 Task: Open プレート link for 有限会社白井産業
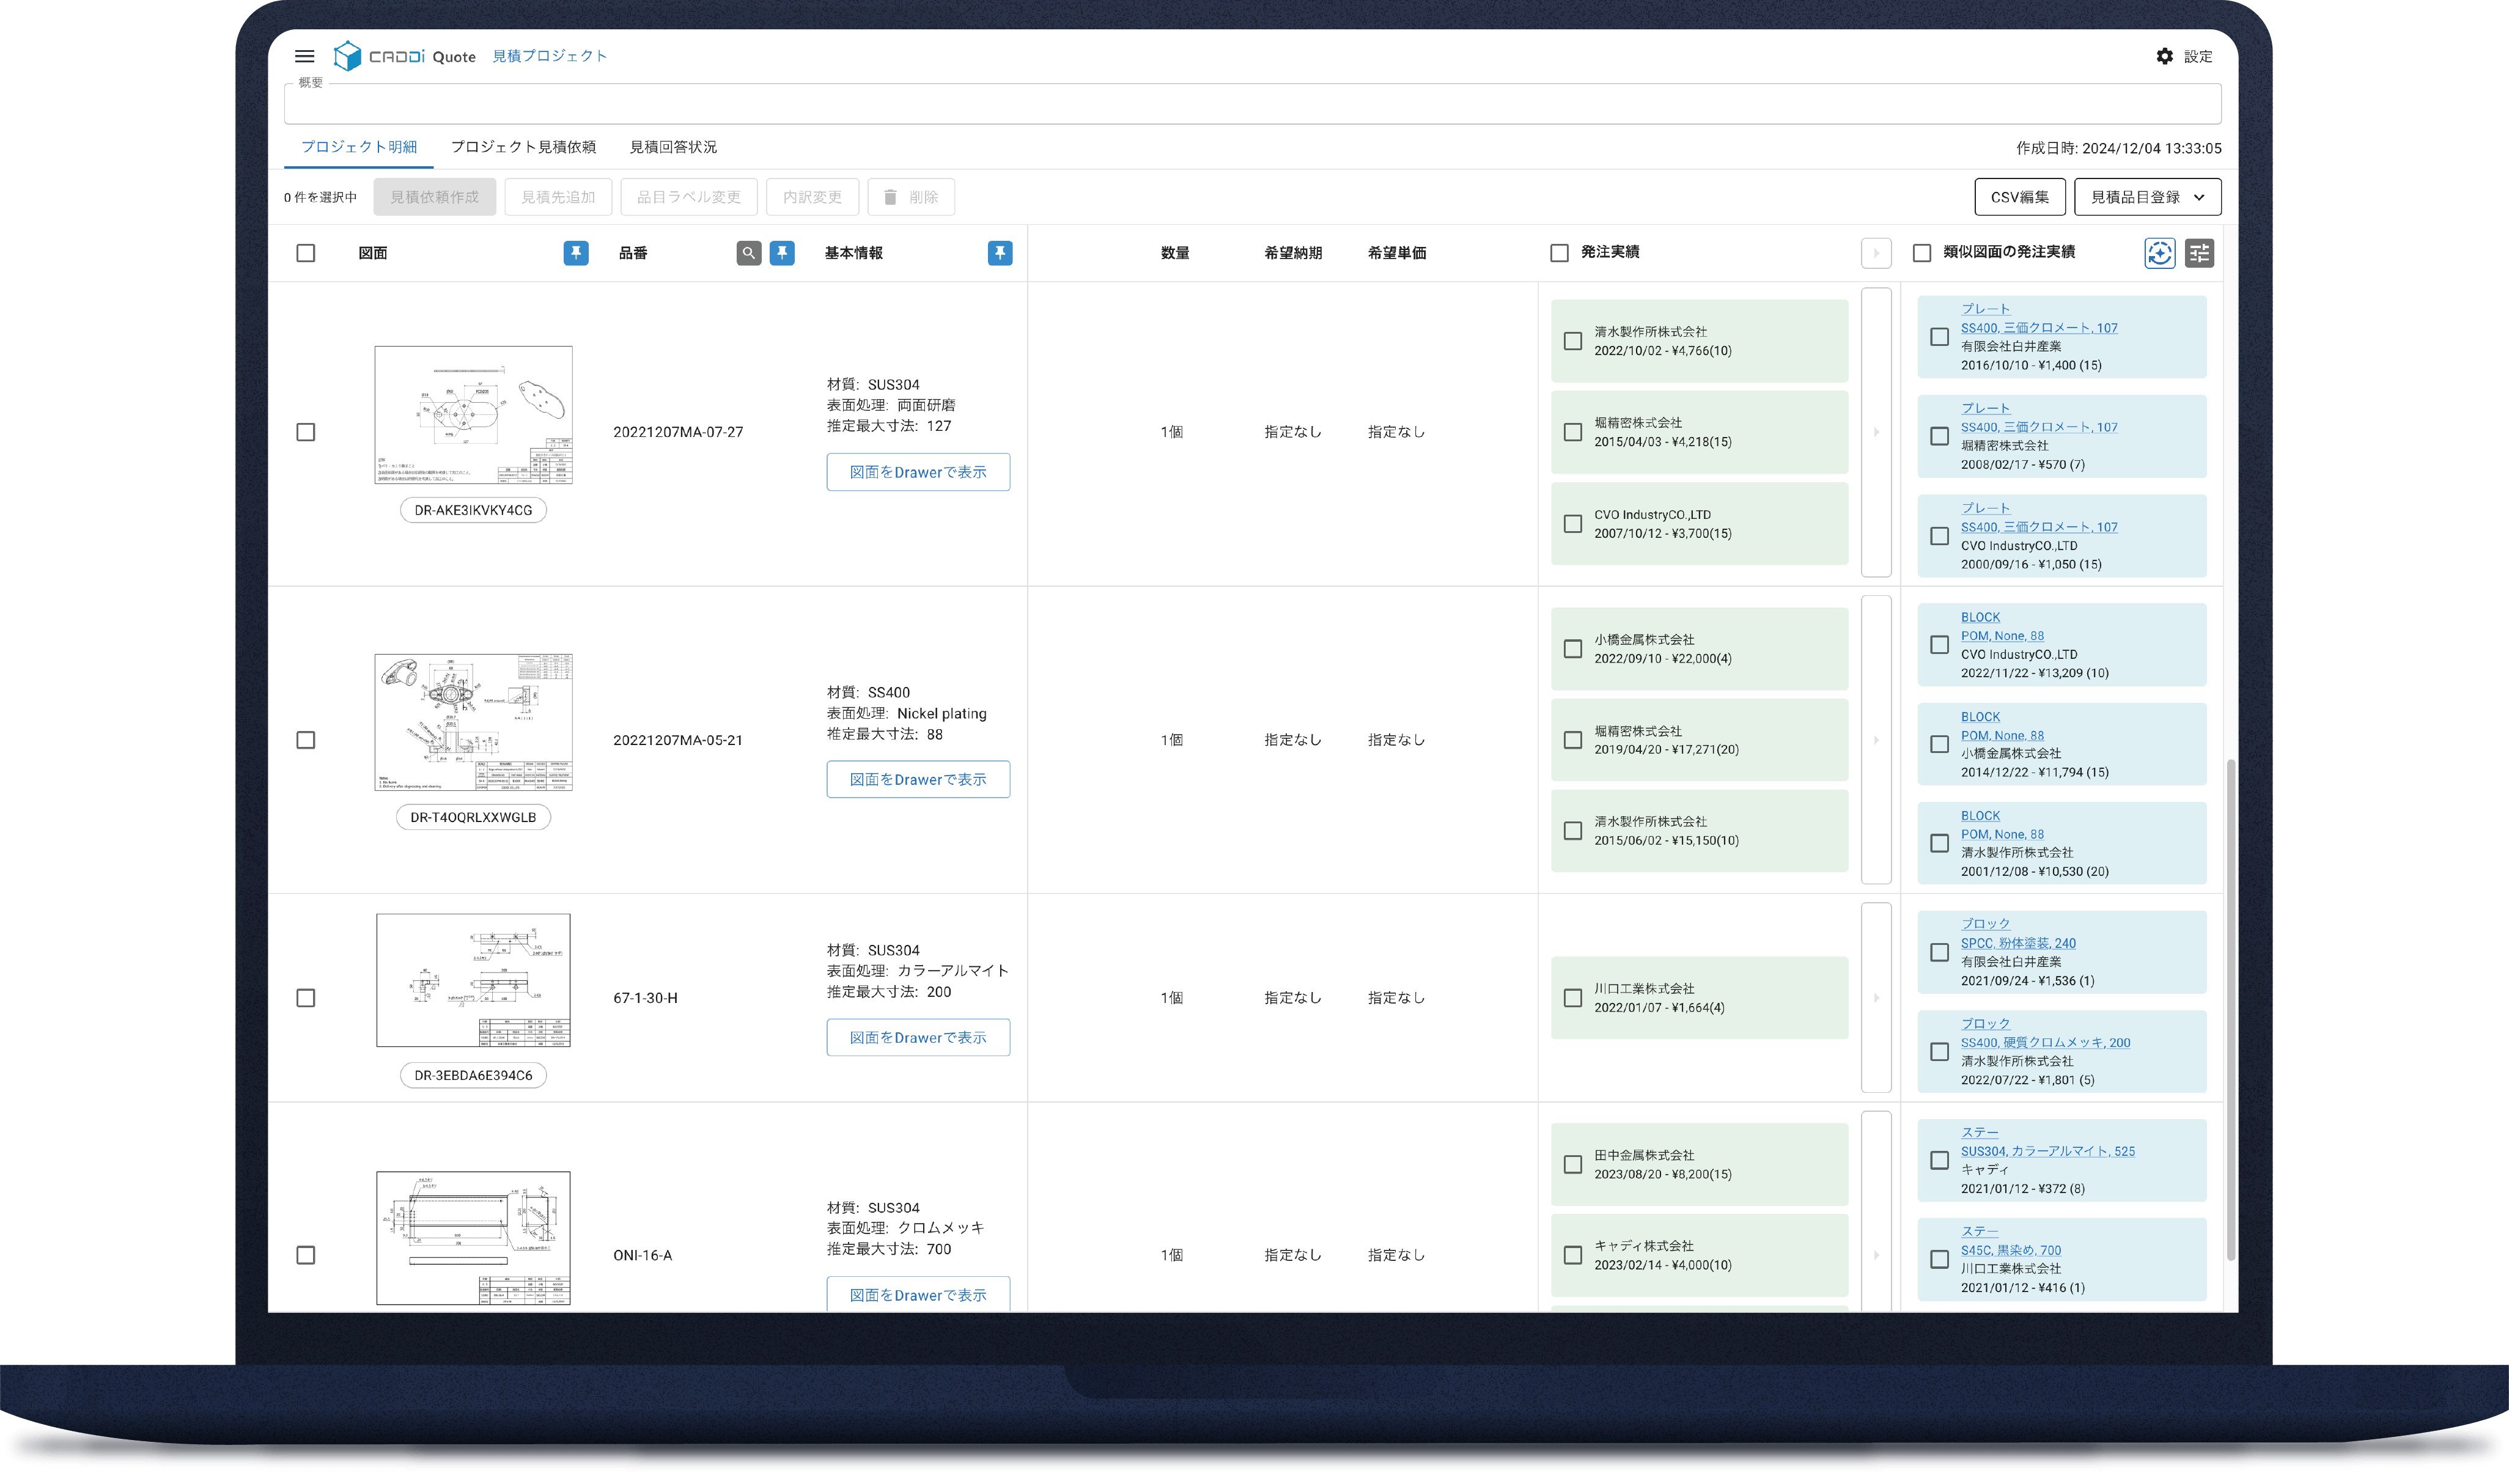coord(1985,309)
